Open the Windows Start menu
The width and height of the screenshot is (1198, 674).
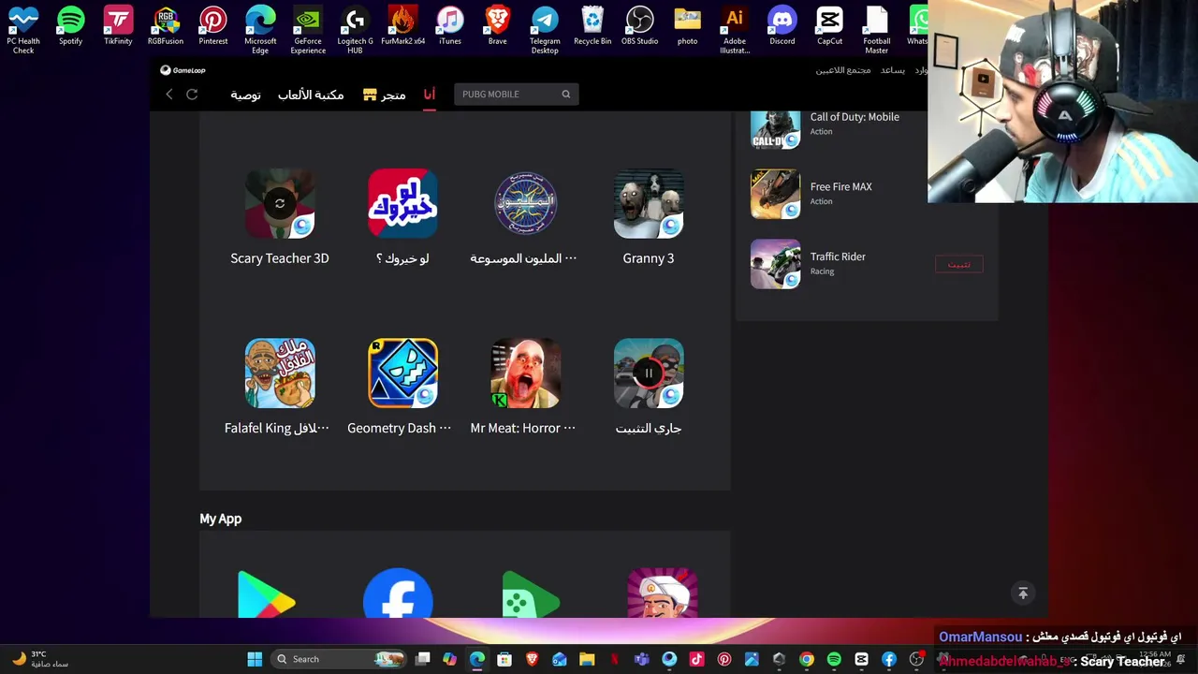(x=255, y=659)
